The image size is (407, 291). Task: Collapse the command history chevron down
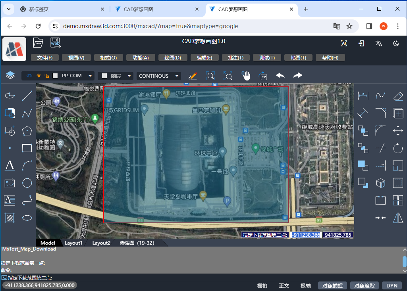[404, 270]
